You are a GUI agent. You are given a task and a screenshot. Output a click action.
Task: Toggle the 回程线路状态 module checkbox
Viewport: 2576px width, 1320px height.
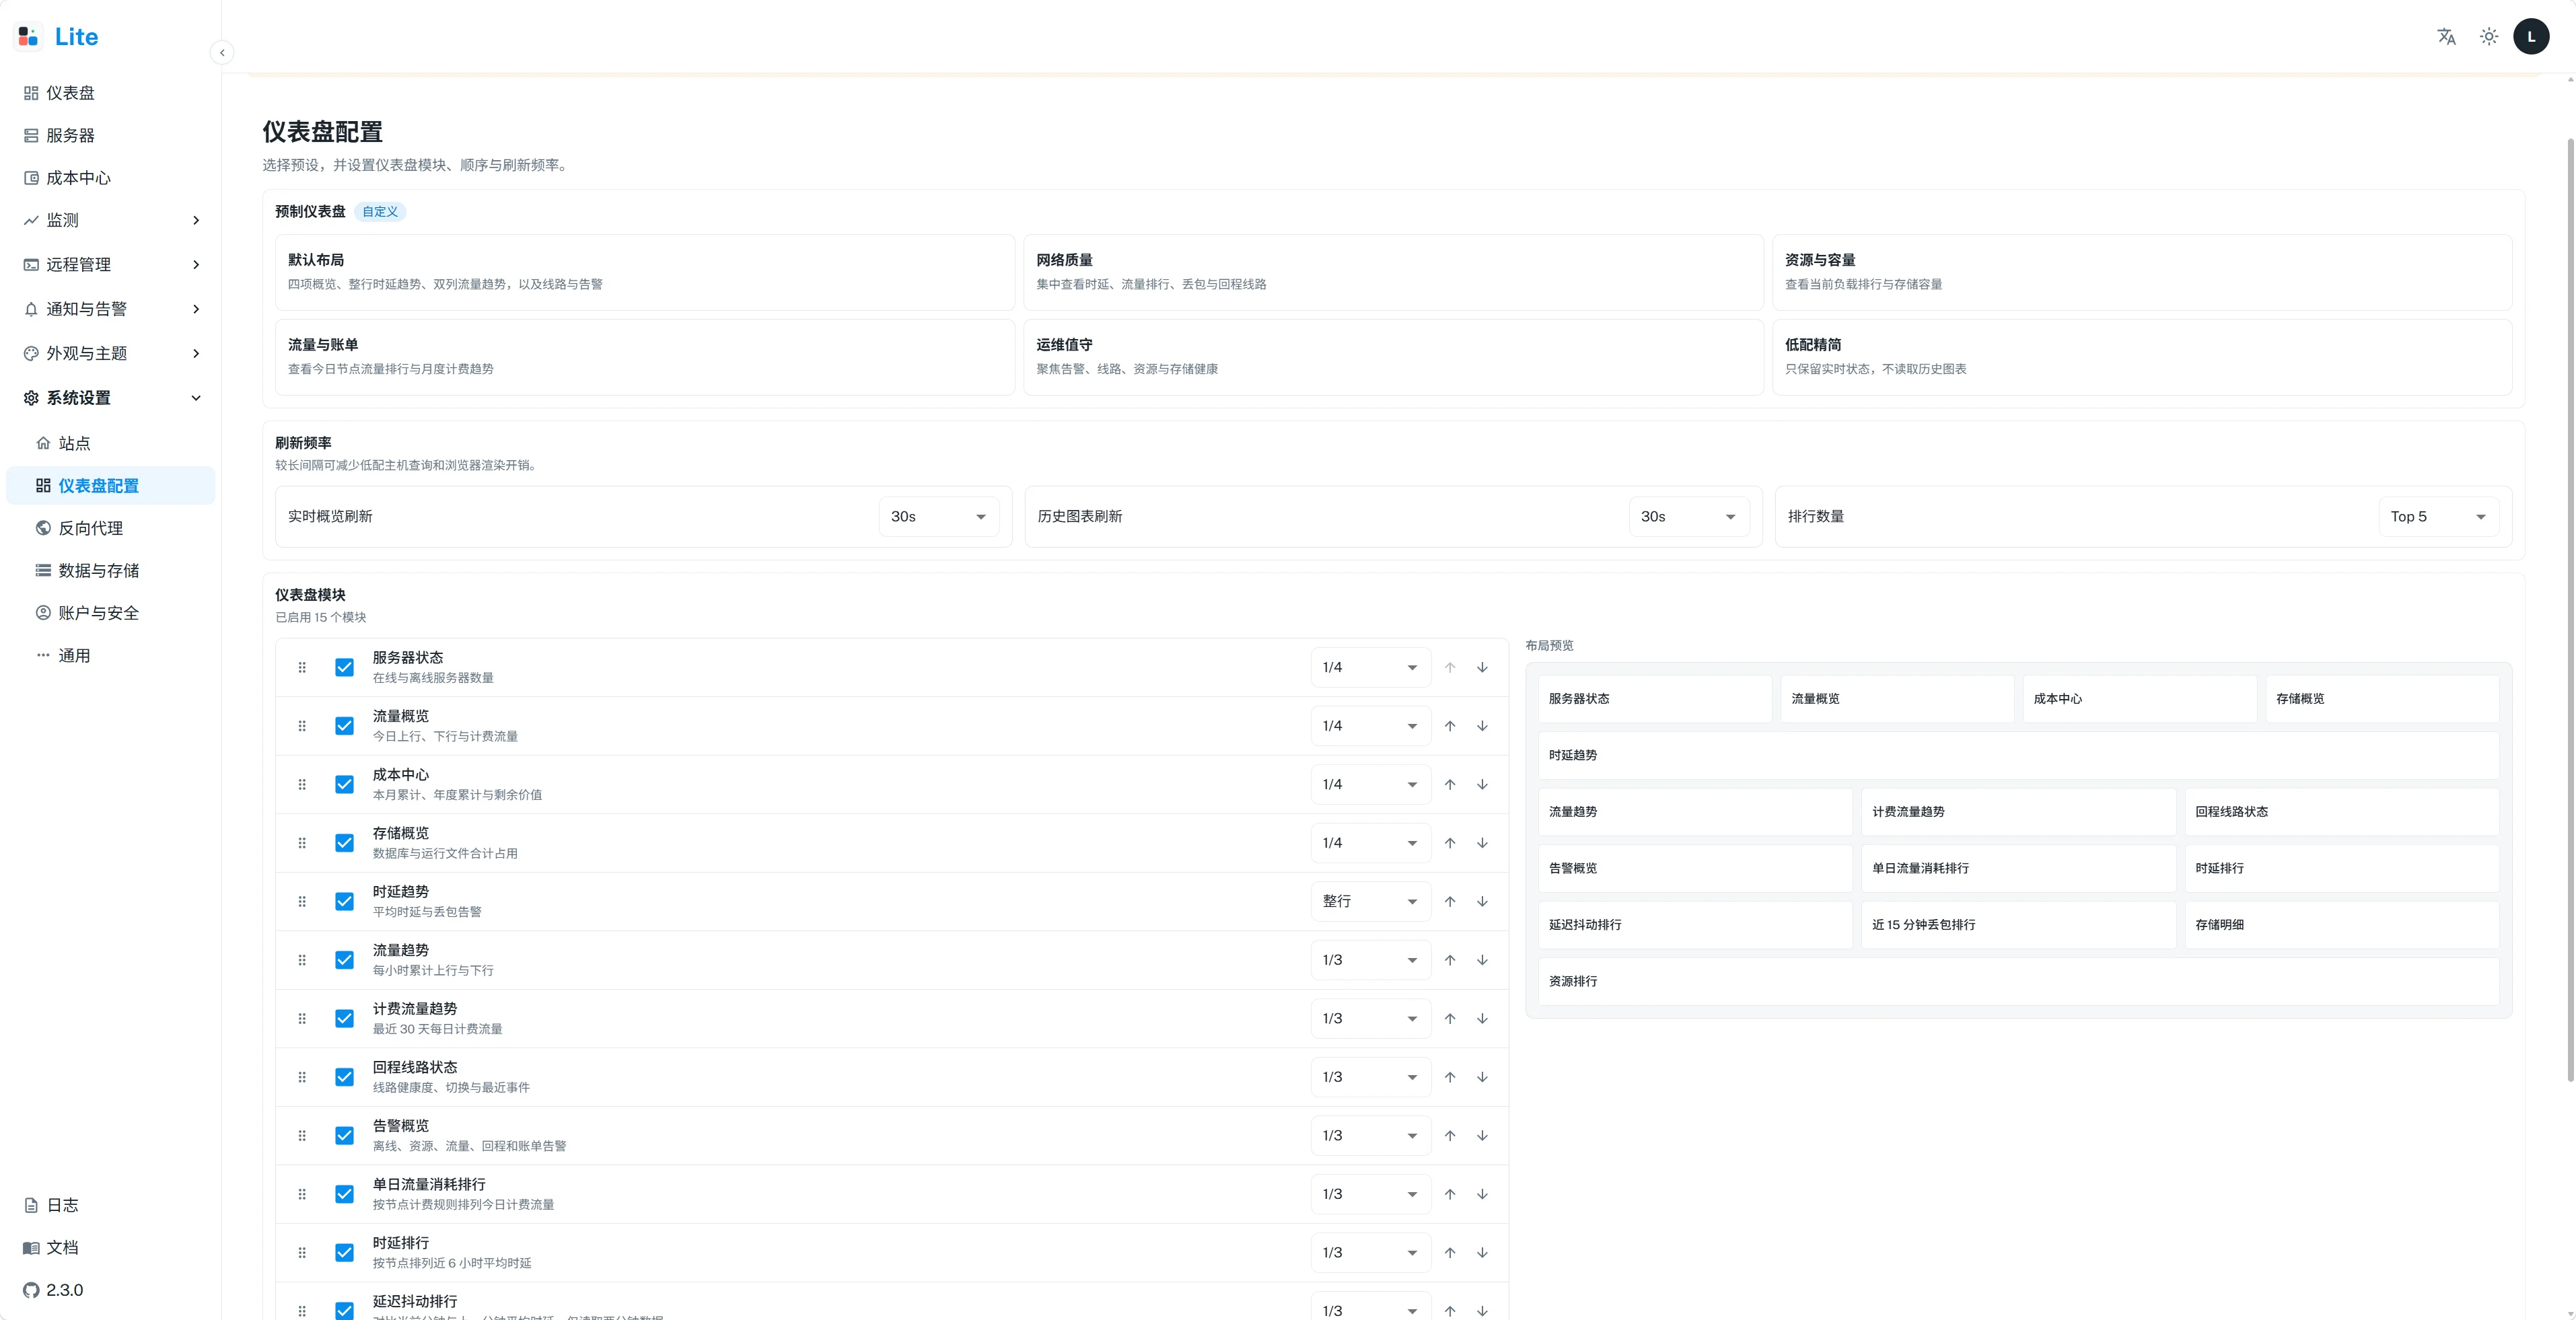[344, 1077]
